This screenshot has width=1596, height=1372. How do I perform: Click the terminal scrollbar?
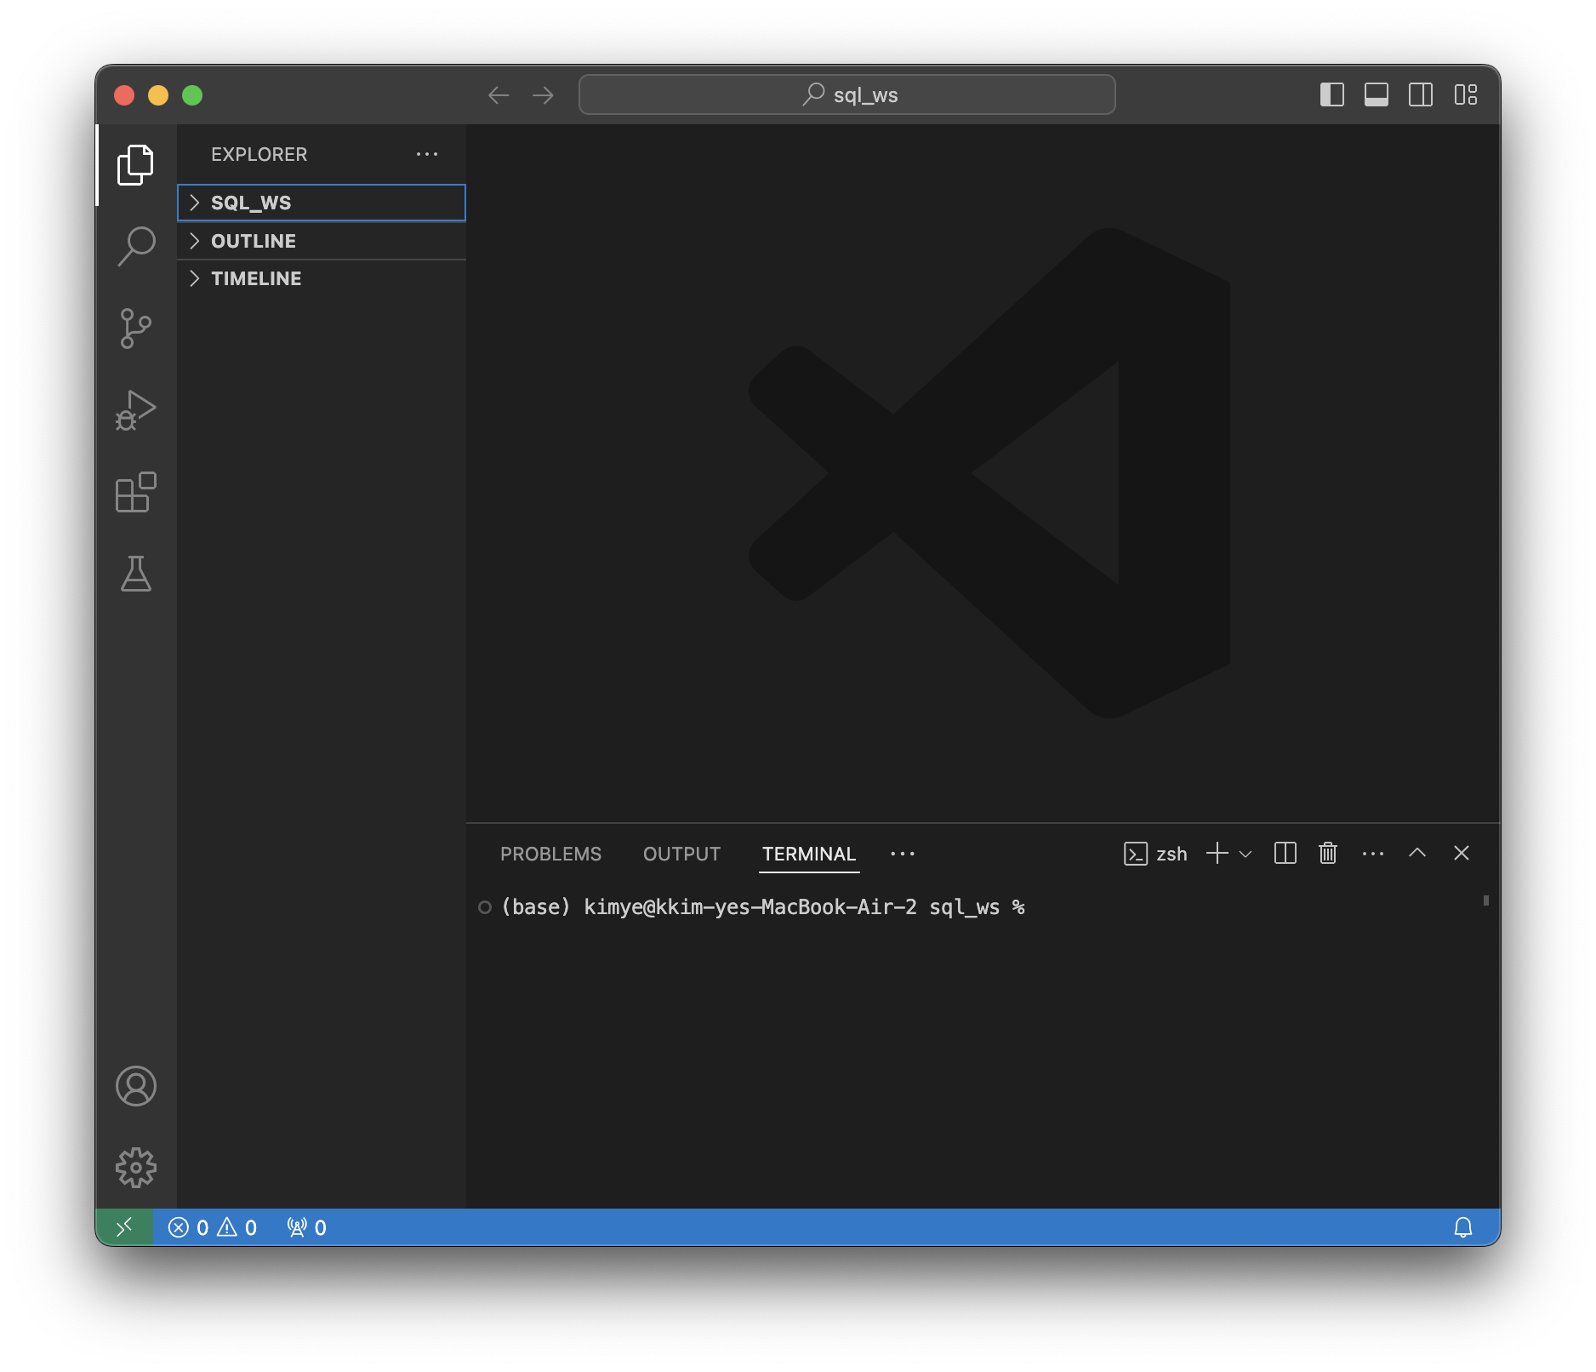tap(1486, 900)
